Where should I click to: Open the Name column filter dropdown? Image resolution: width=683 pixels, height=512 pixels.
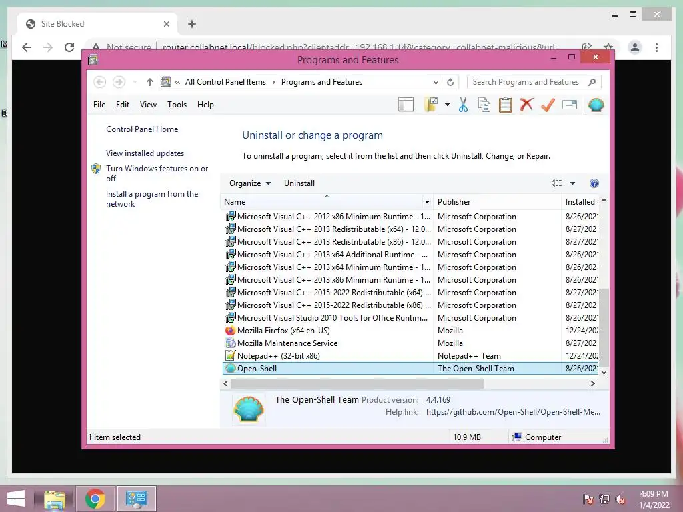(427, 202)
